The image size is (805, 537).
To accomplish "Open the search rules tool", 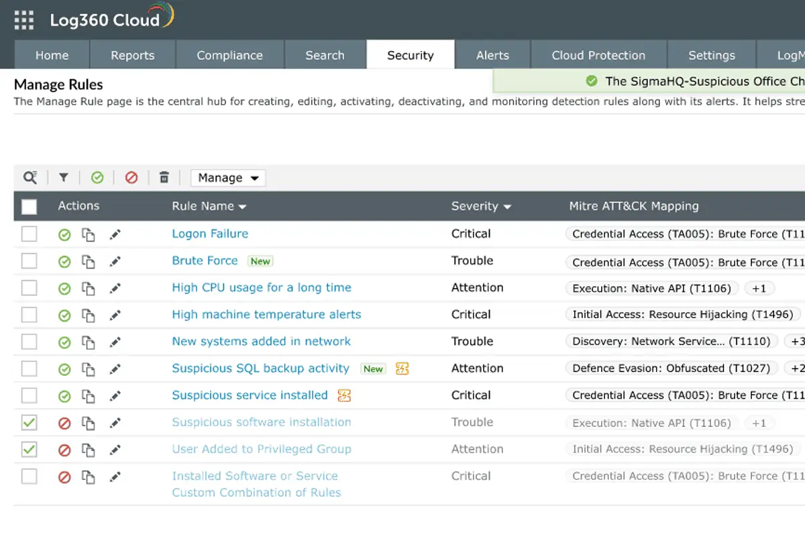I will [x=30, y=177].
